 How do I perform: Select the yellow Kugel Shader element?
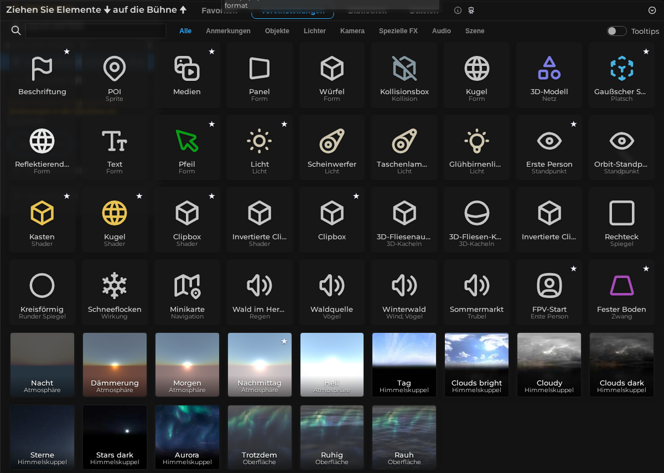tap(115, 220)
